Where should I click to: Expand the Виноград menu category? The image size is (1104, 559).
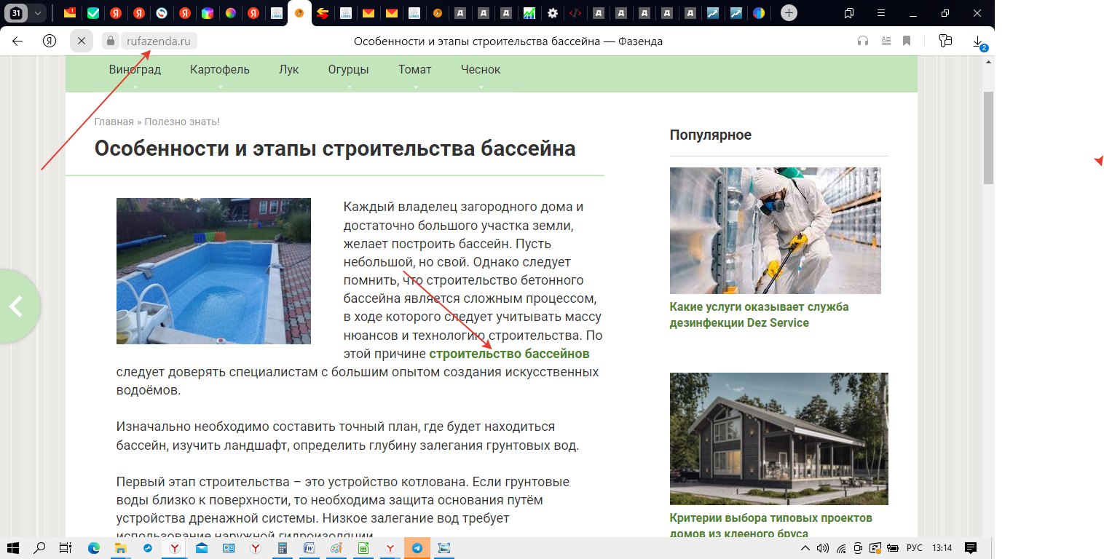(x=135, y=70)
